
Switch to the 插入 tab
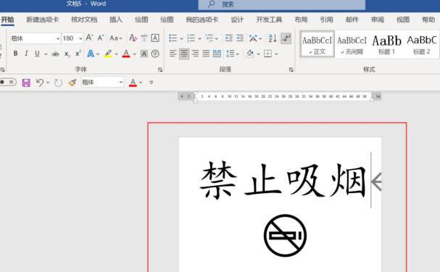(x=116, y=20)
